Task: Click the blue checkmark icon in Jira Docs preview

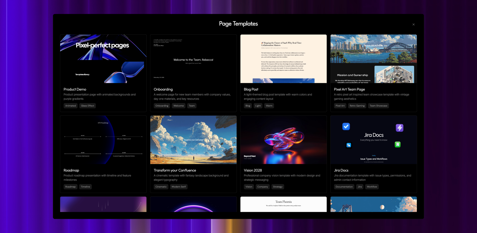Action: click(346, 127)
